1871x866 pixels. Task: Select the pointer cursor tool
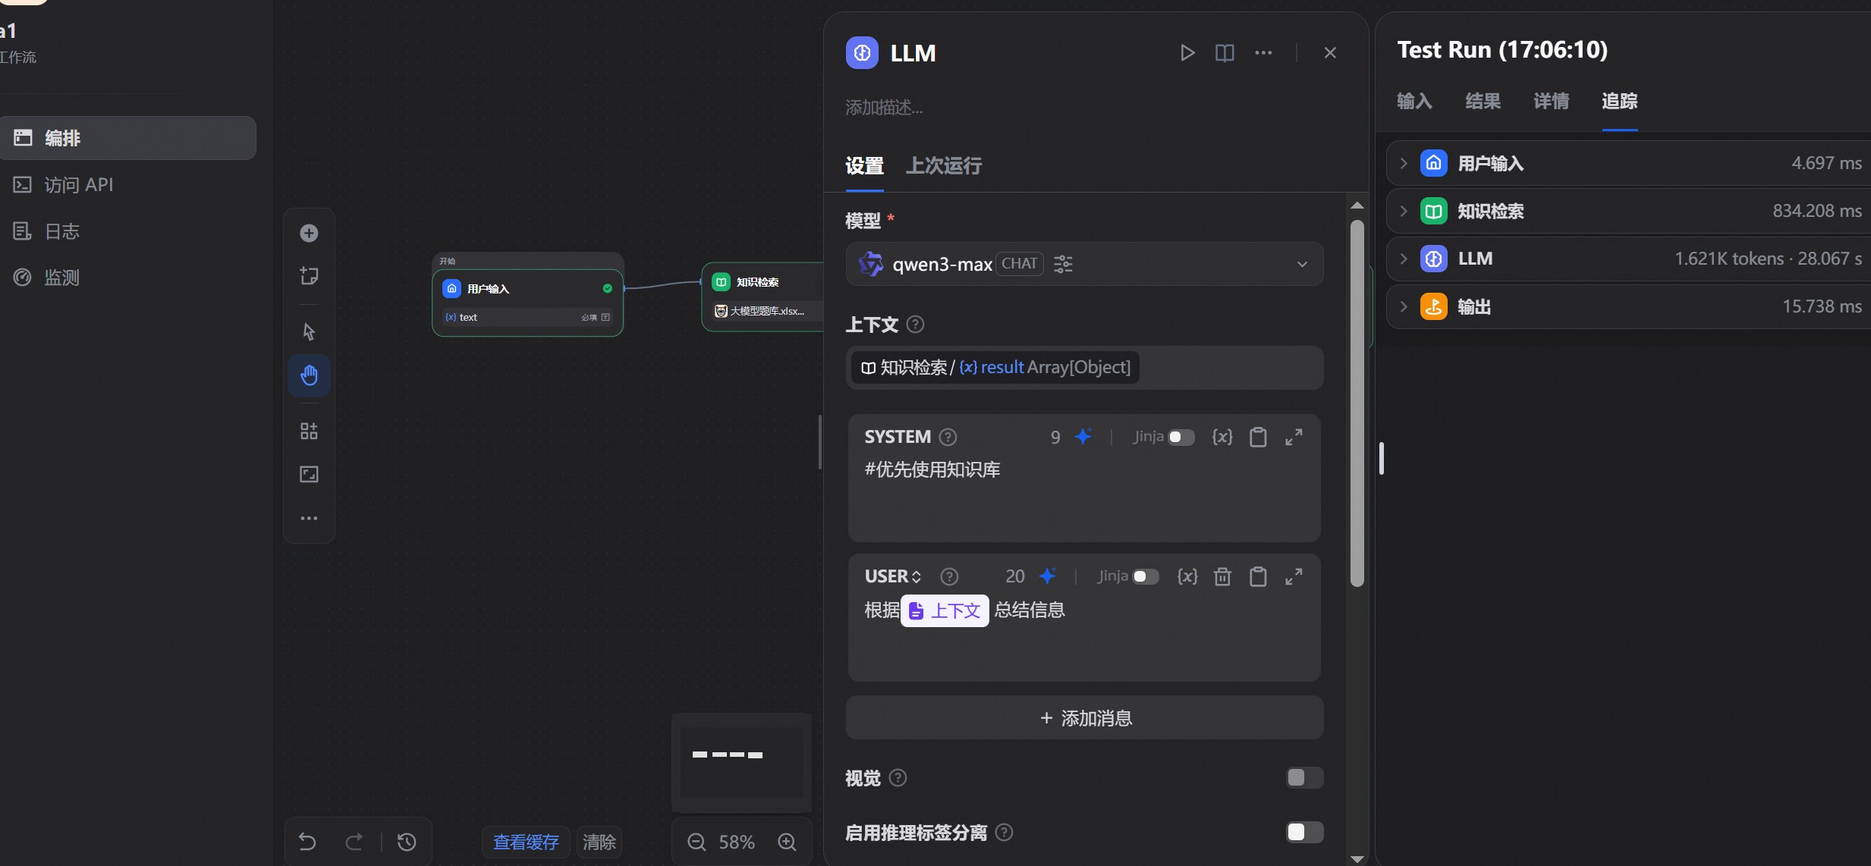point(309,332)
